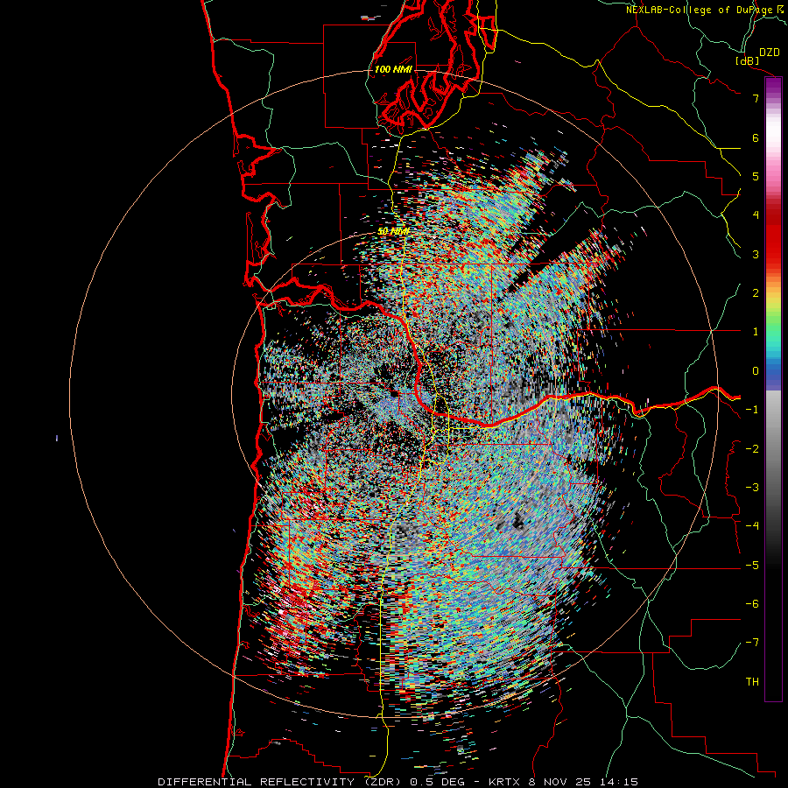Click the "-7" value on color scale
The height and width of the screenshot is (788, 788).
752,643
